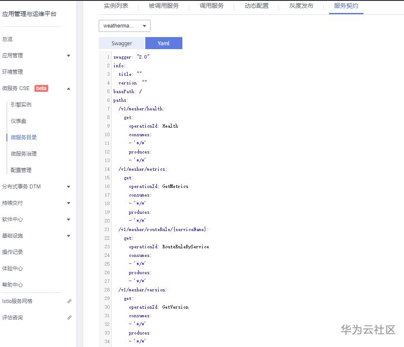Click the beta badge next to CSE
Image resolution: width=404 pixels, height=347 pixels.
pyautogui.click(x=41, y=88)
